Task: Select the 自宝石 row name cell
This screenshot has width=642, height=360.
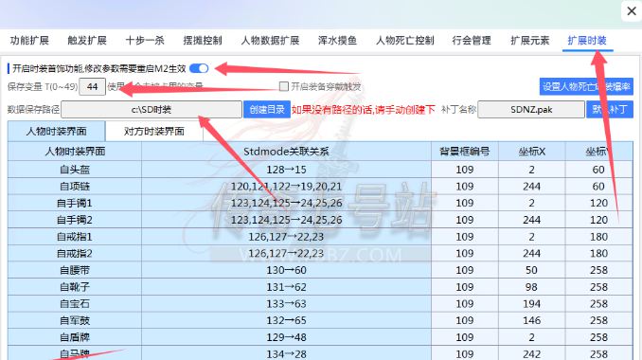Action: (75, 303)
